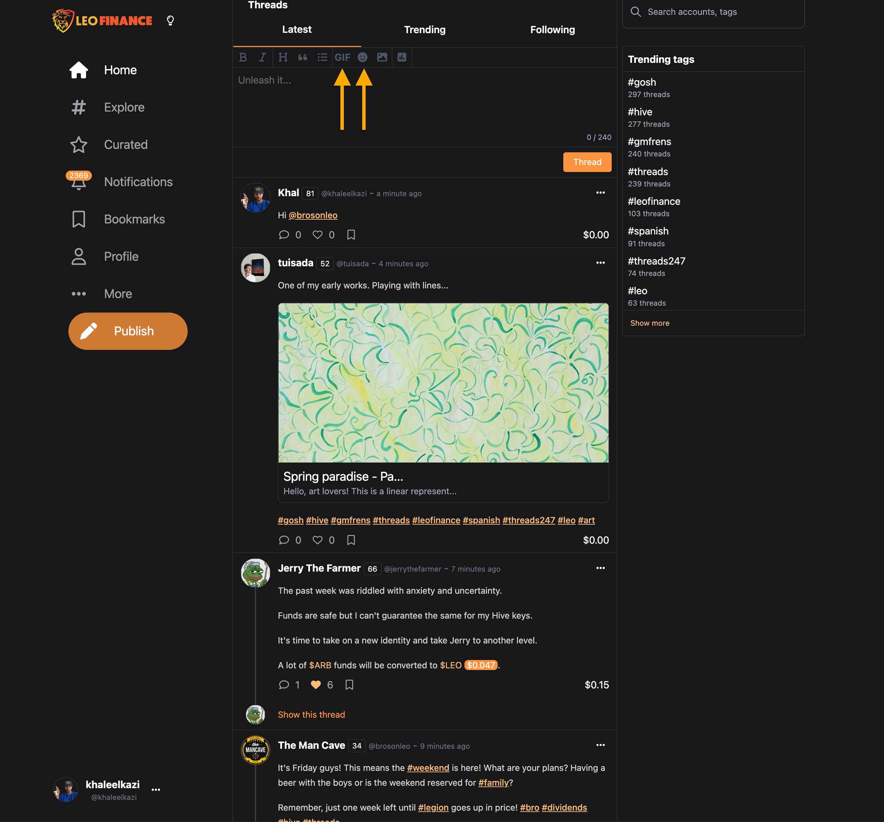884x822 pixels.
Task: Toggle light mode with bulb icon
Action: (x=170, y=20)
